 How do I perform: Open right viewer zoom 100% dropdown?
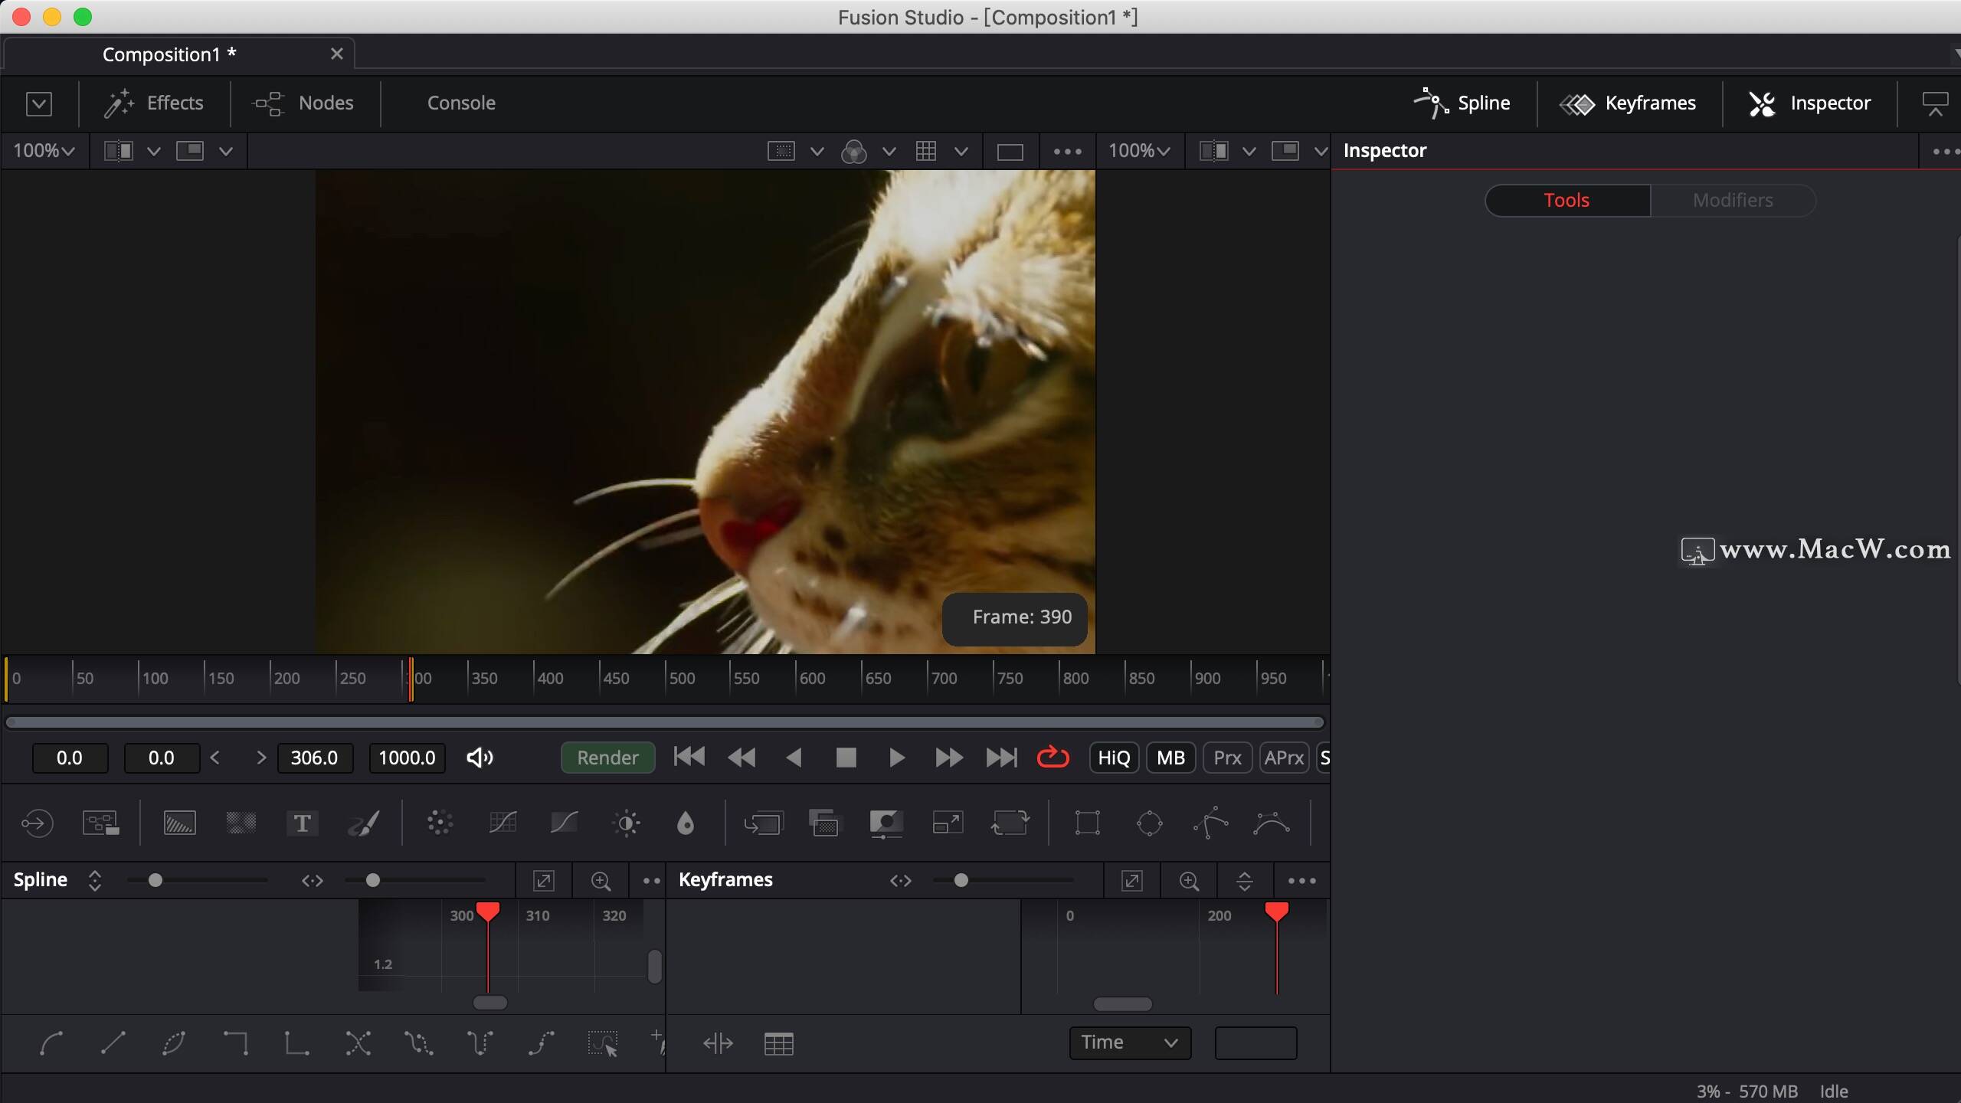[1139, 151]
